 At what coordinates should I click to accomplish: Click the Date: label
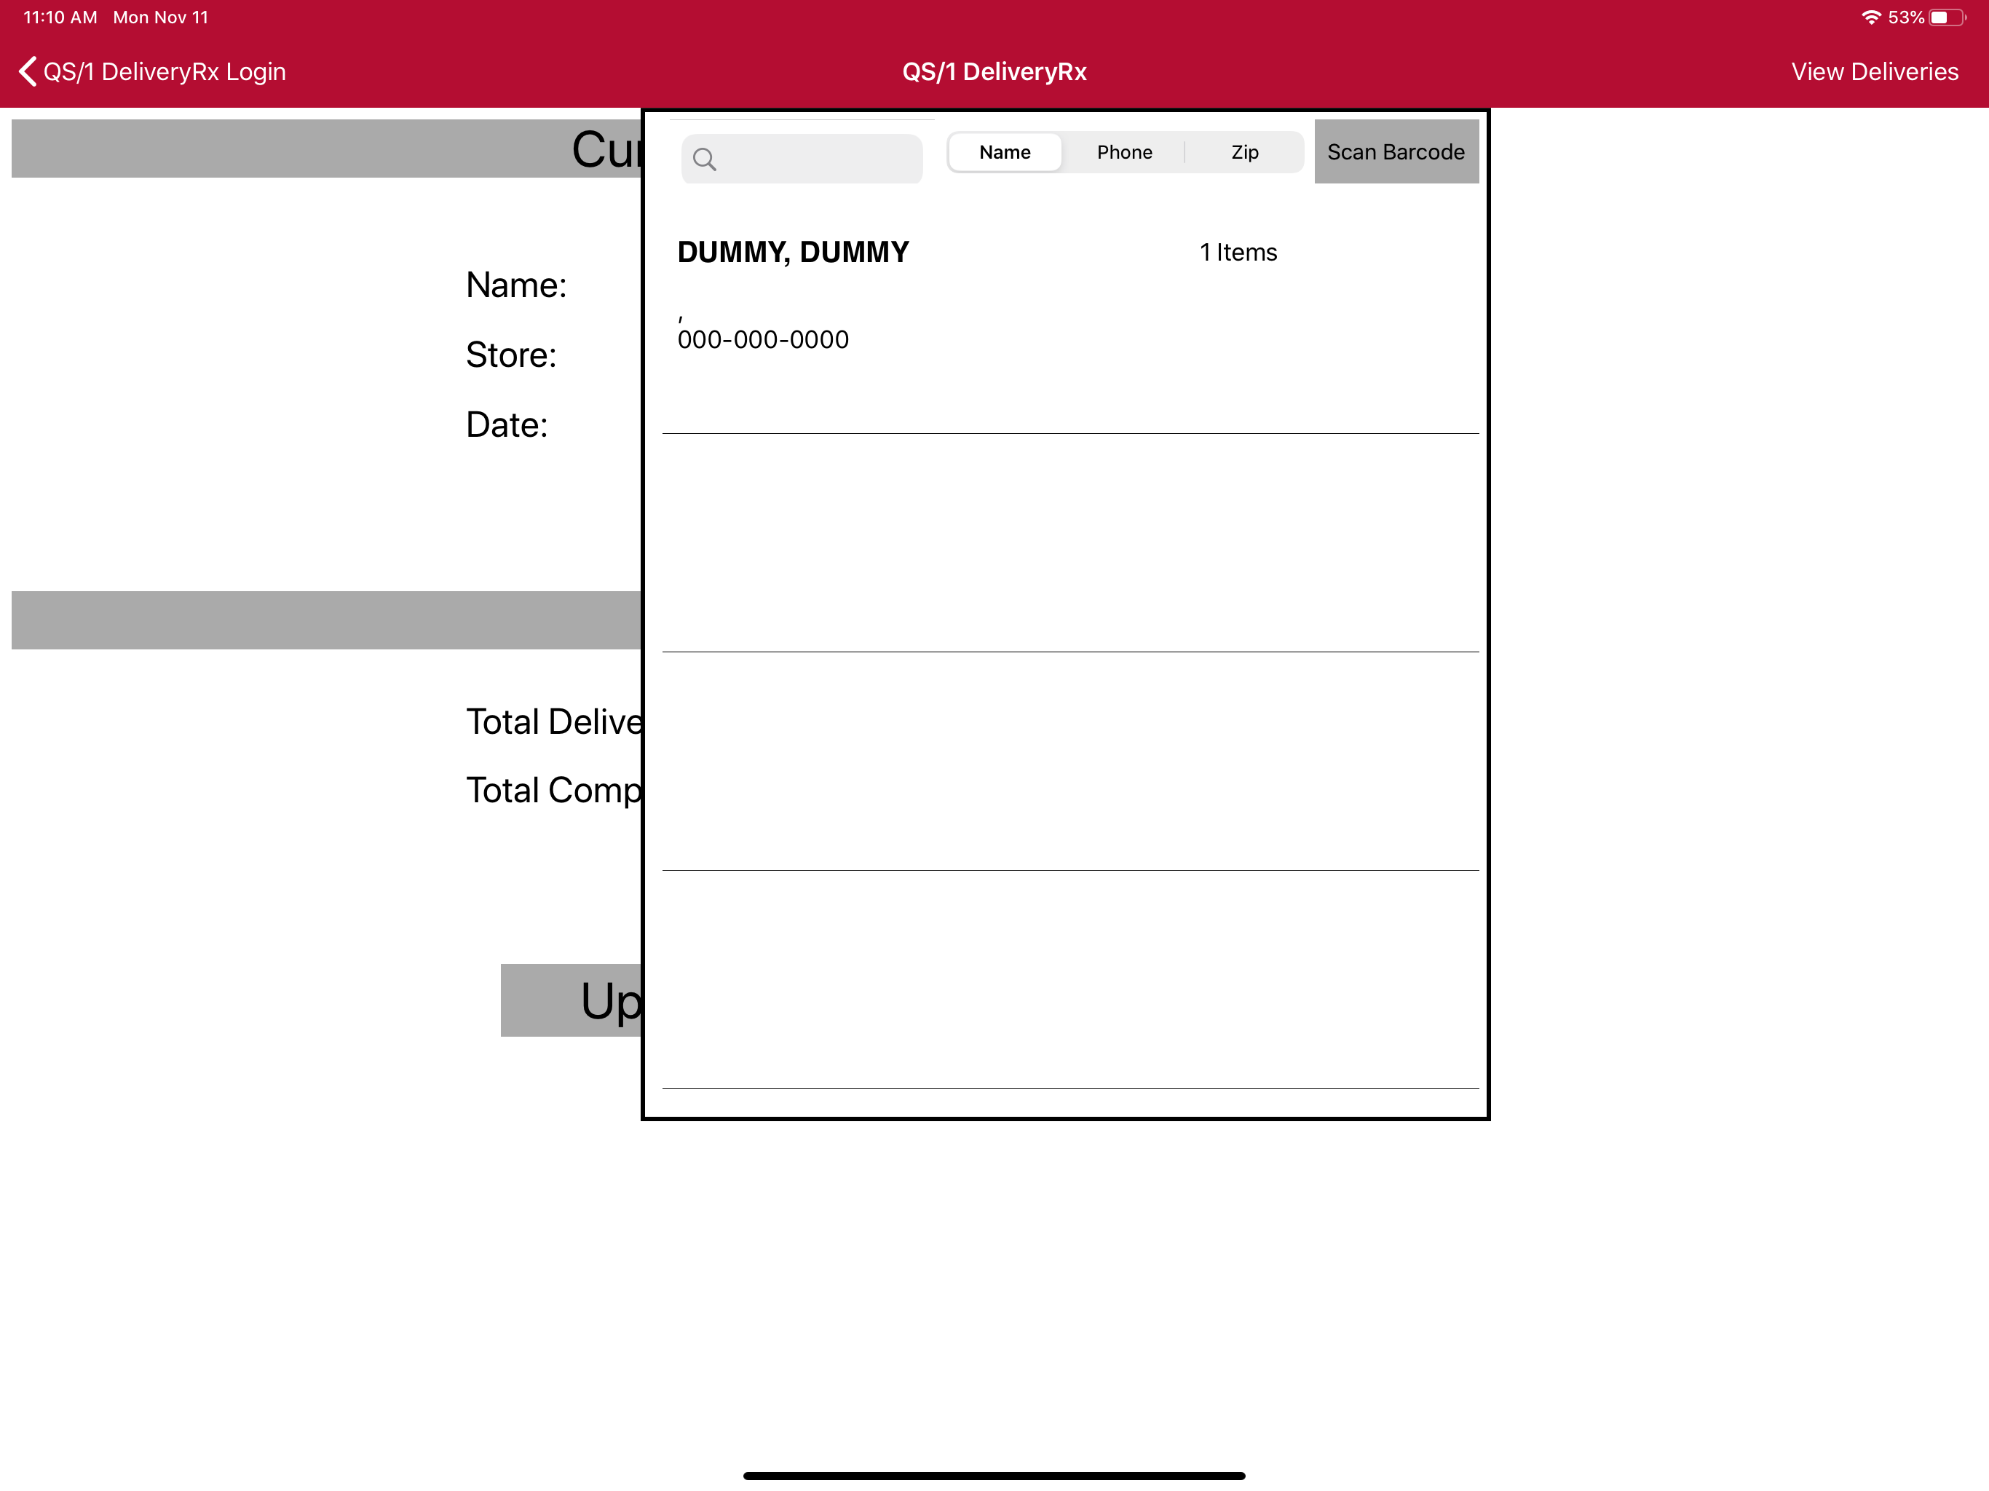pyautogui.click(x=506, y=425)
